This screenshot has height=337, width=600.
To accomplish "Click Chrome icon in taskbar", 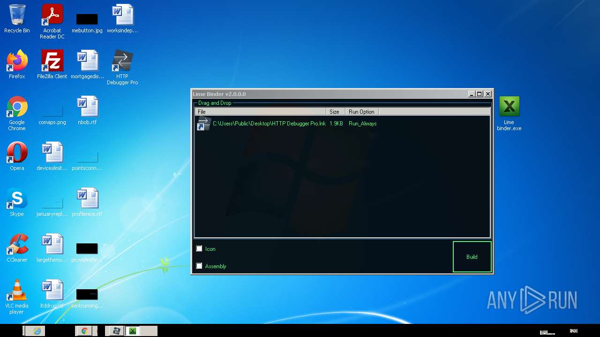I will click(85, 331).
